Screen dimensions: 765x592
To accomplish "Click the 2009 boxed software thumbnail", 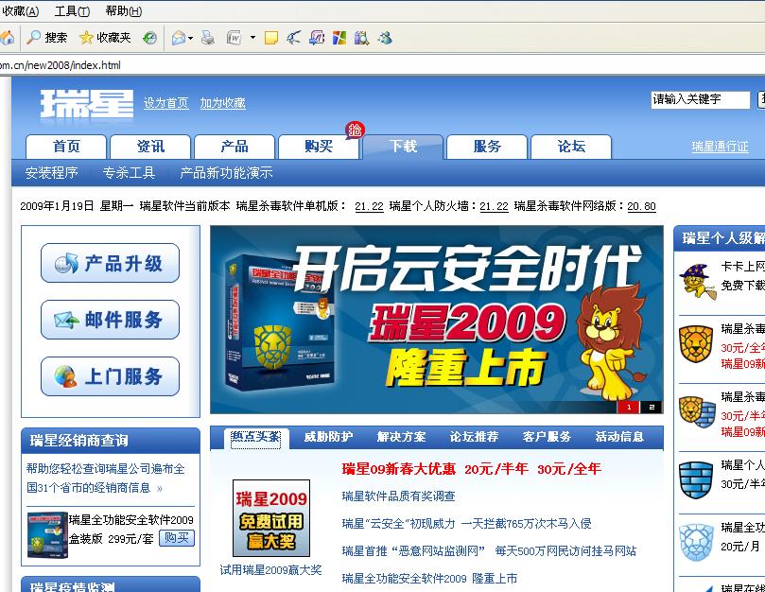I will click(47, 535).
